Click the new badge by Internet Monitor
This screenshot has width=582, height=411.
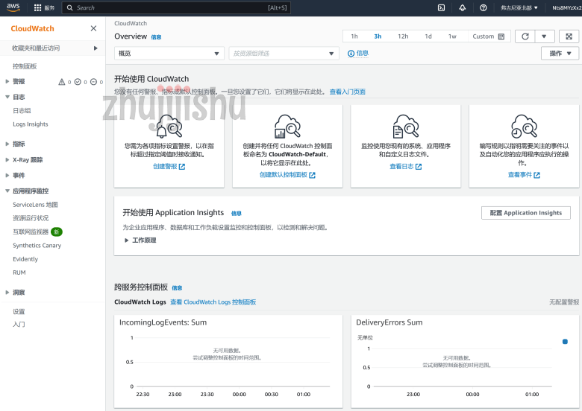[x=57, y=232]
